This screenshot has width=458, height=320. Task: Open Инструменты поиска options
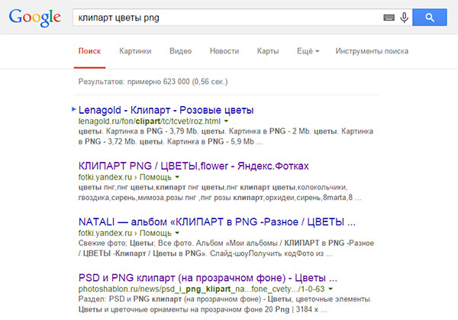372,51
